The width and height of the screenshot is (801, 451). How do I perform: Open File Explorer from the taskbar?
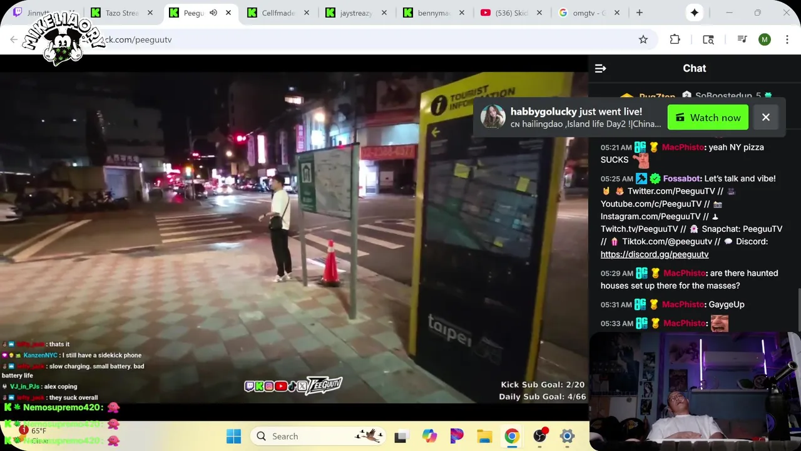(484, 436)
